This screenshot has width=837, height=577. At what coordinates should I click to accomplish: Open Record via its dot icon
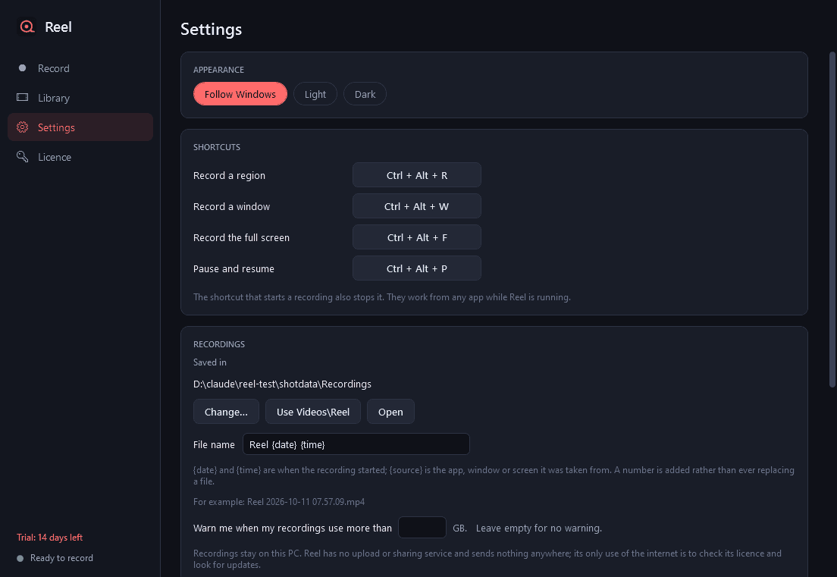(x=23, y=68)
